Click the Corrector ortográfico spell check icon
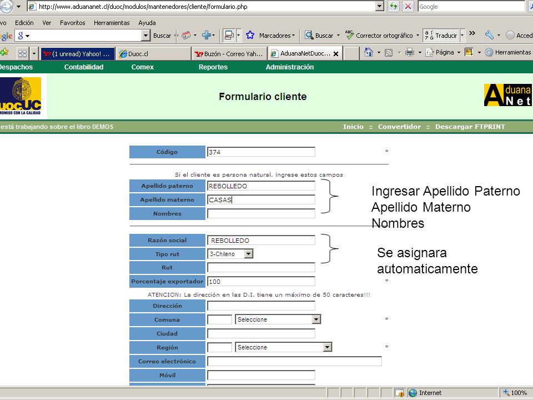 [x=349, y=35]
